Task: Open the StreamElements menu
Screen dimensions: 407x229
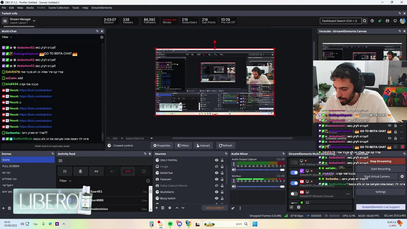Action: [102, 8]
